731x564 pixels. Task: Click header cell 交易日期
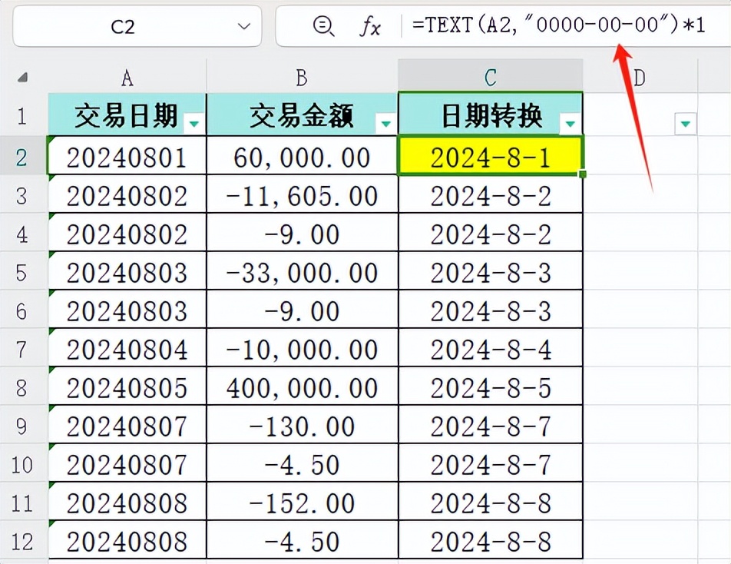pos(127,114)
